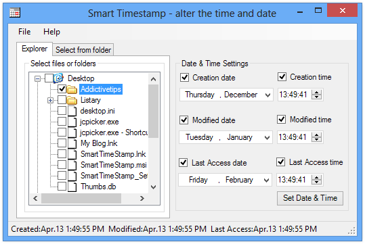Screen dimensions: 365x244
Task: Click the Smart Timestamp calendar app icon
Action: pyautogui.click(x=15, y=13)
